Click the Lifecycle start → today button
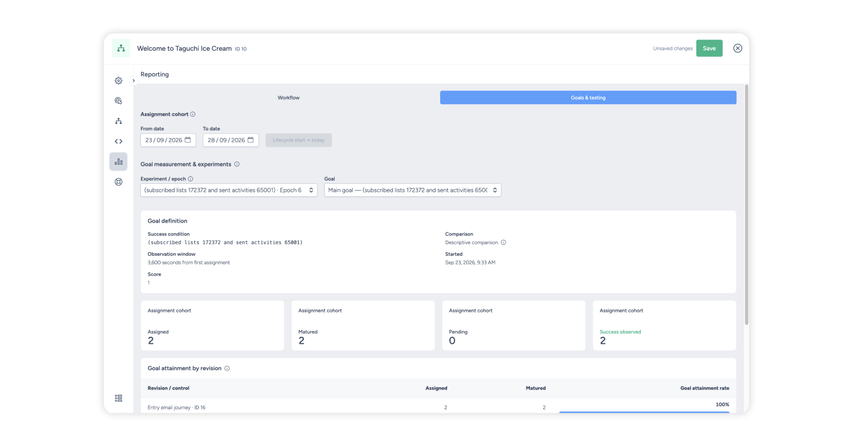853x447 pixels. pyautogui.click(x=299, y=140)
